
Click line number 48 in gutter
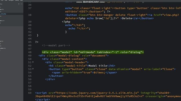point(30,52)
